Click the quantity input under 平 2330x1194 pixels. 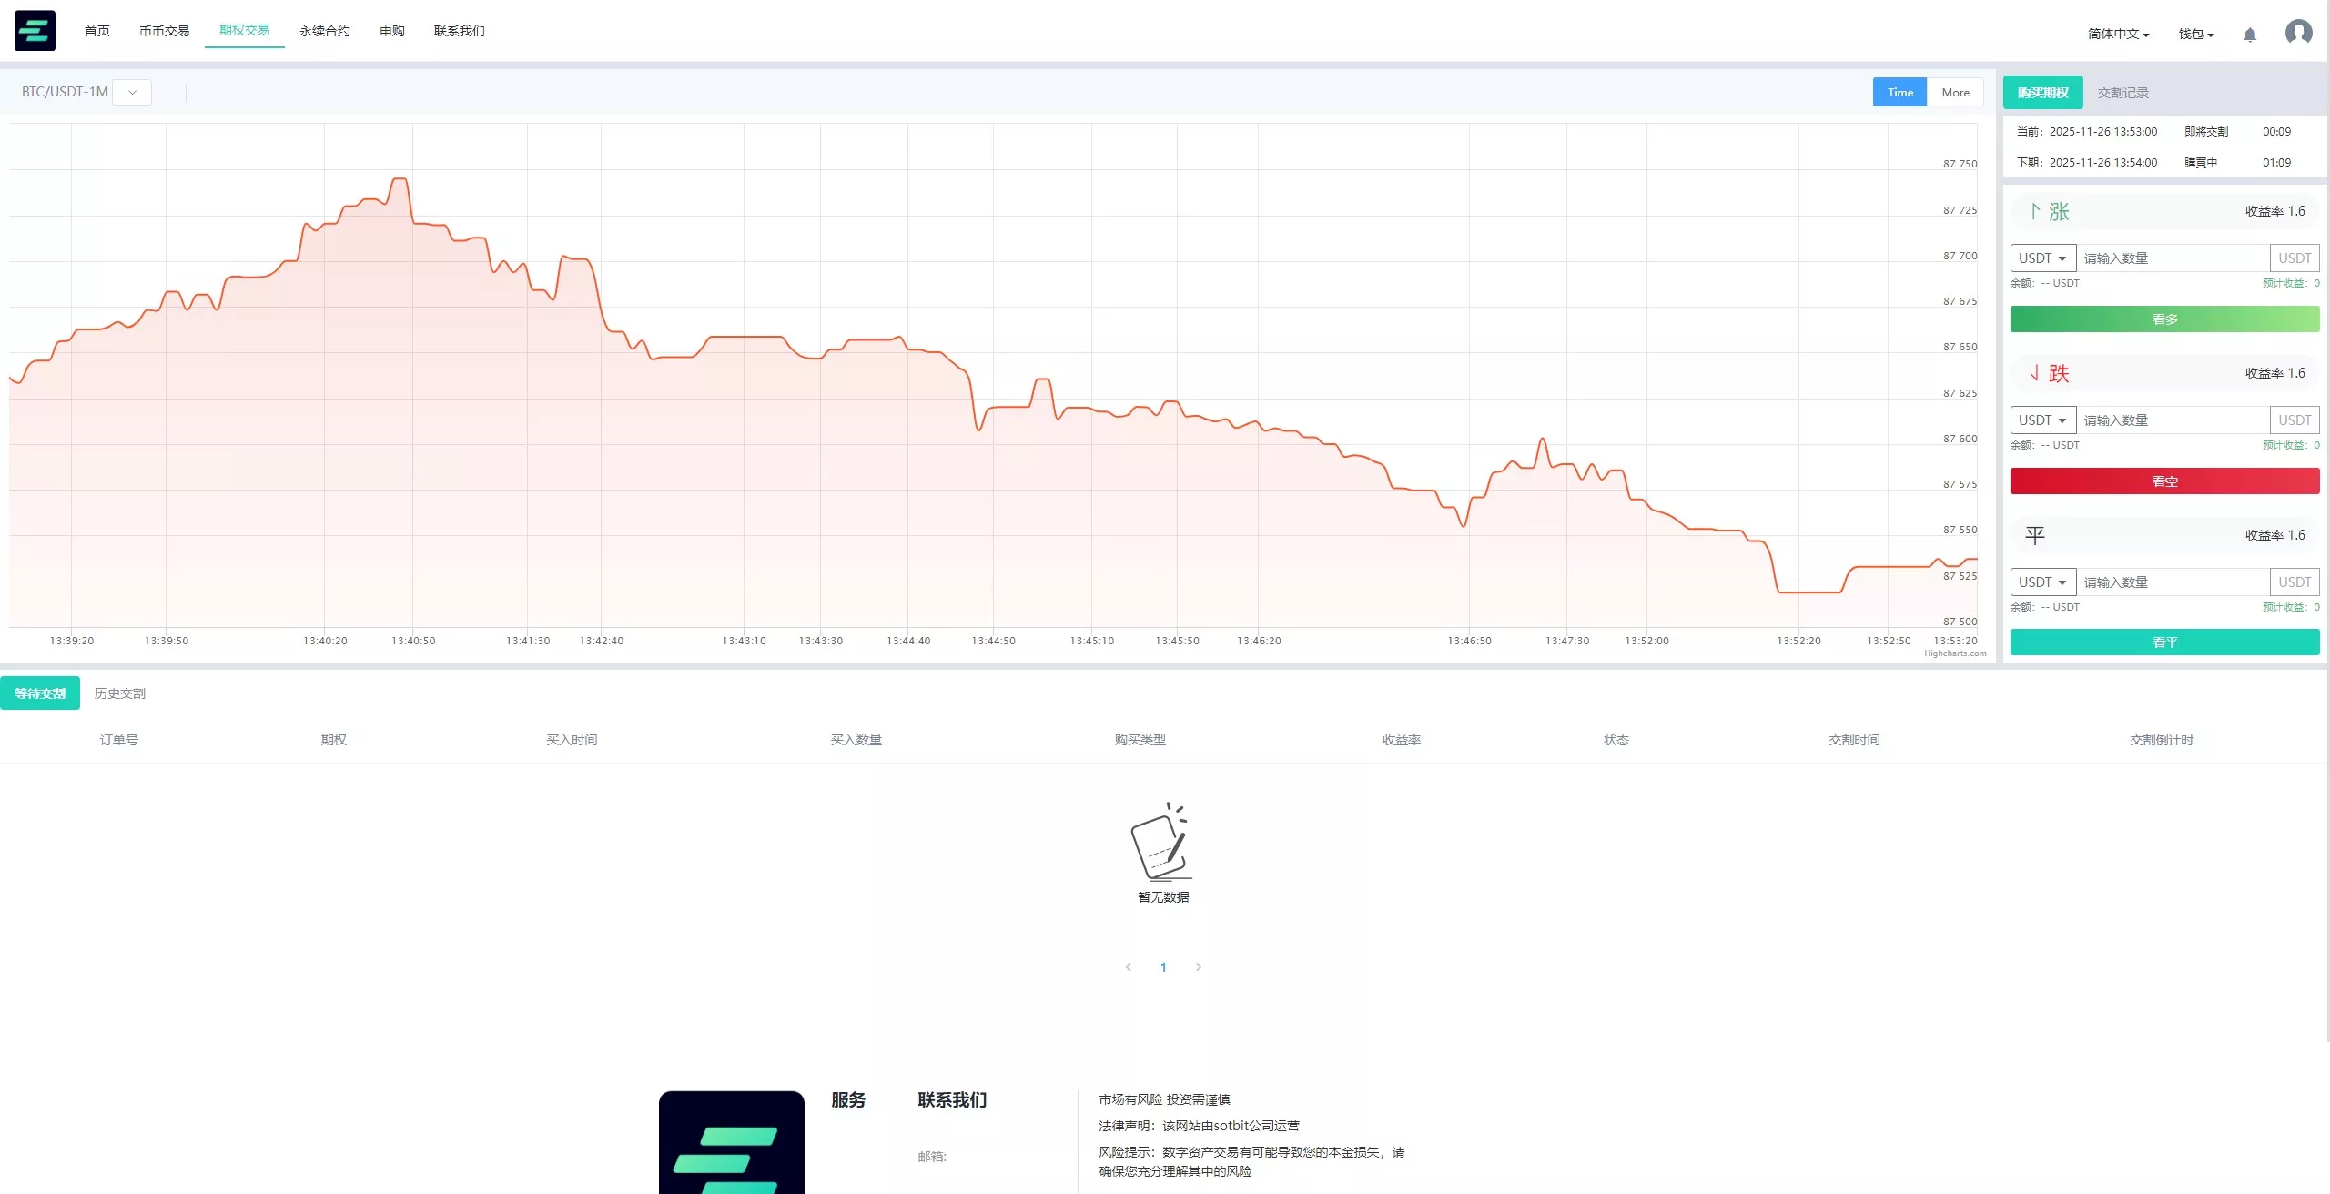[2172, 582]
